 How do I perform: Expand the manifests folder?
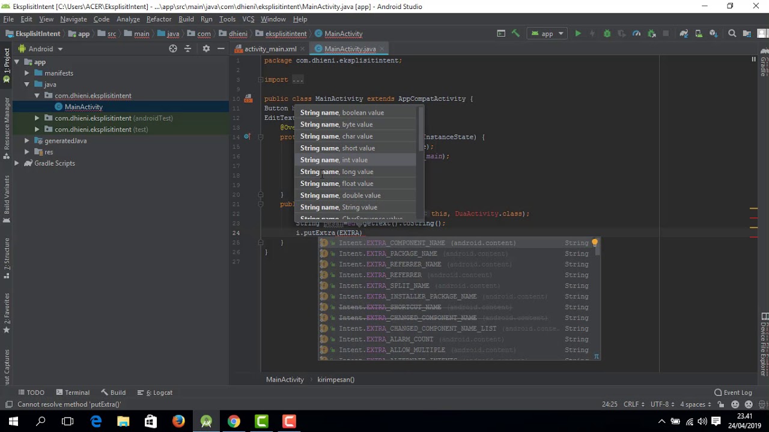27,73
